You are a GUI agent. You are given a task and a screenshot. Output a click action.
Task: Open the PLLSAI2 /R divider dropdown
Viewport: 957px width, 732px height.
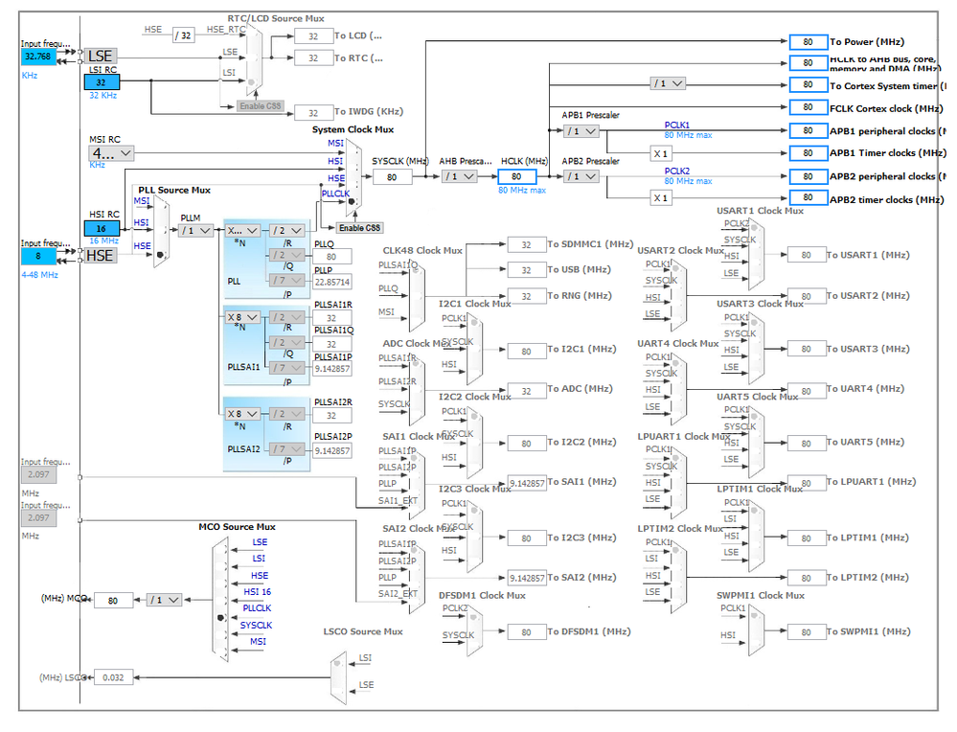click(x=286, y=414)
